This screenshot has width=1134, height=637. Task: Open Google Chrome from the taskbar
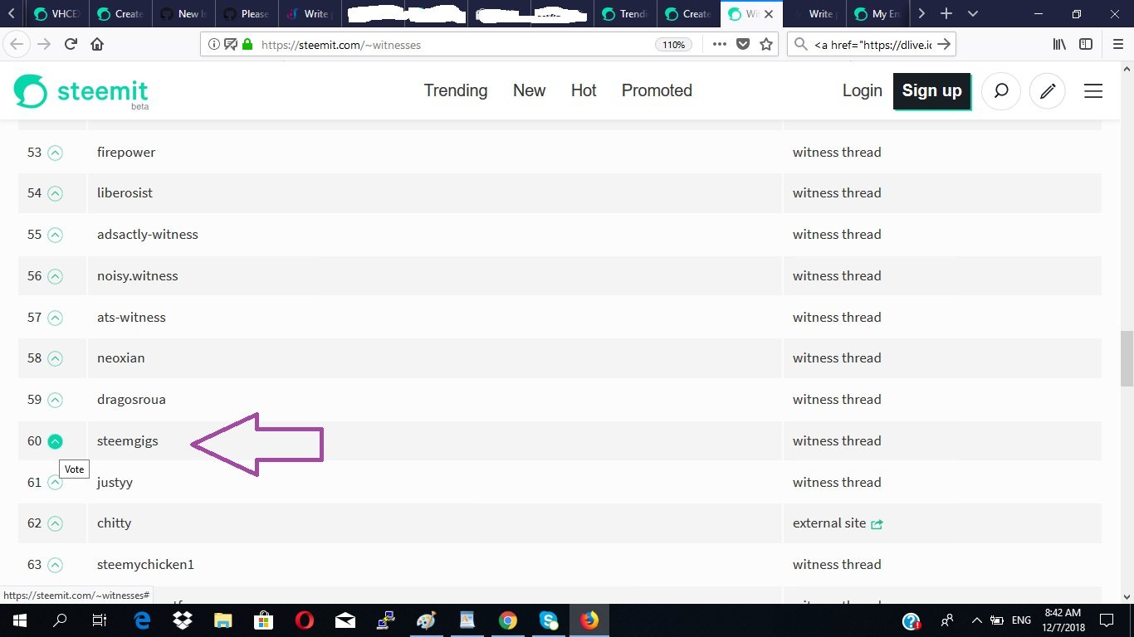[508, 620]
